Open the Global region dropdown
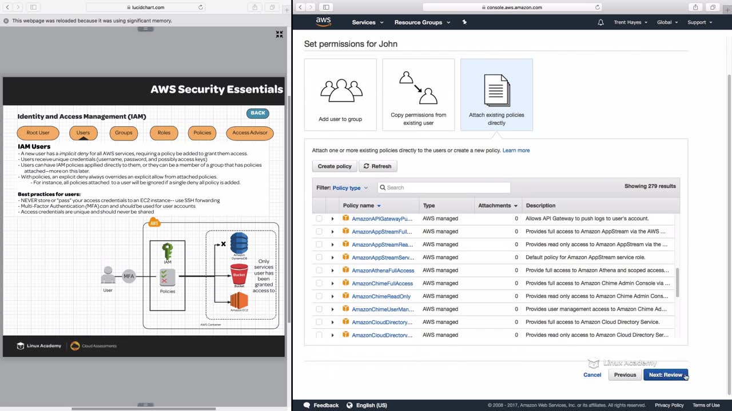The height and width of the screenshot is (411, 732). (667, 22)
